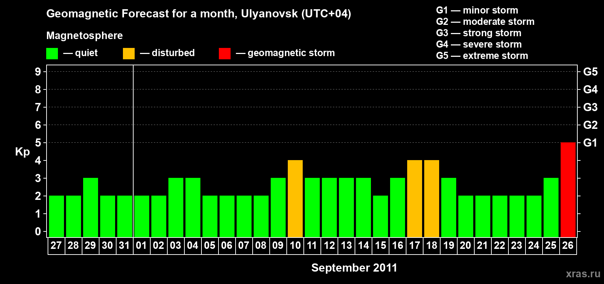Click the red geomagnetic storm legend swatch

tap(225, 54)
